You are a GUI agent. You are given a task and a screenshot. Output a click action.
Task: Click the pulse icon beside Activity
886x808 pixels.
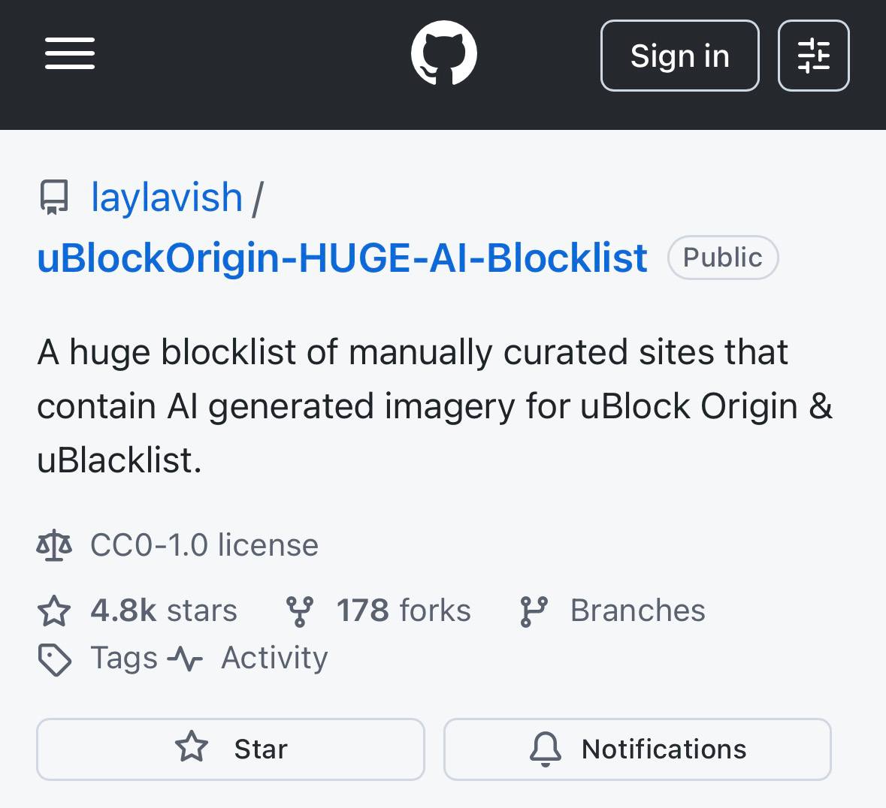[x=185, y=659]
